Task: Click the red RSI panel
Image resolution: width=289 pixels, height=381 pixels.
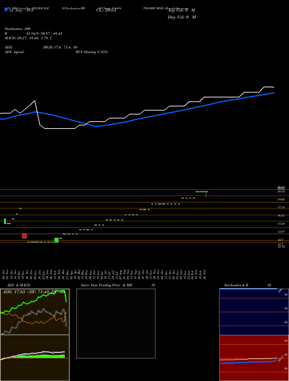Action: pos(254,358)
